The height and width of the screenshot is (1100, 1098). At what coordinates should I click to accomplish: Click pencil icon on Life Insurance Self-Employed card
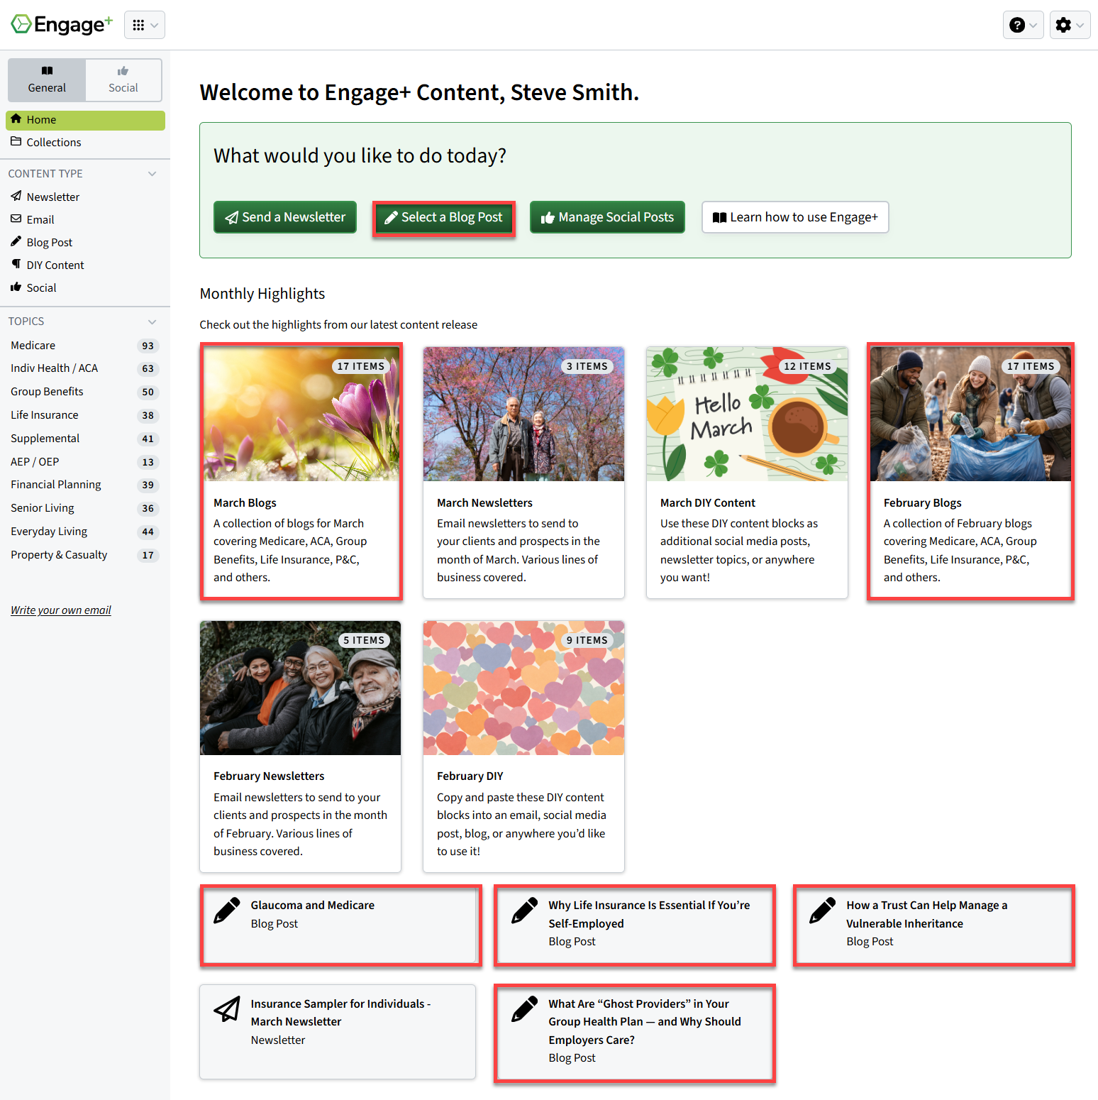(525, 911)
